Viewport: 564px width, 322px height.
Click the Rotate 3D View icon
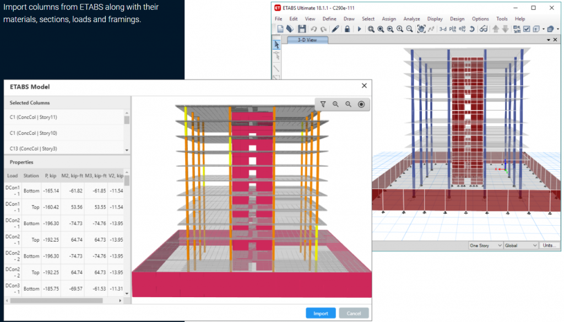tap(472, 29)
